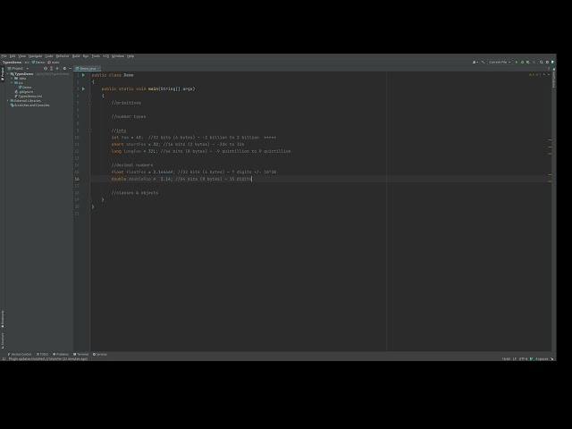This screenshot has height=429, width=572.
Task: Open the Navigate menu
Action: click(x=36, y=56)
